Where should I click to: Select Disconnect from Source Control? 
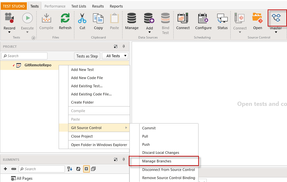pos(169,170)
